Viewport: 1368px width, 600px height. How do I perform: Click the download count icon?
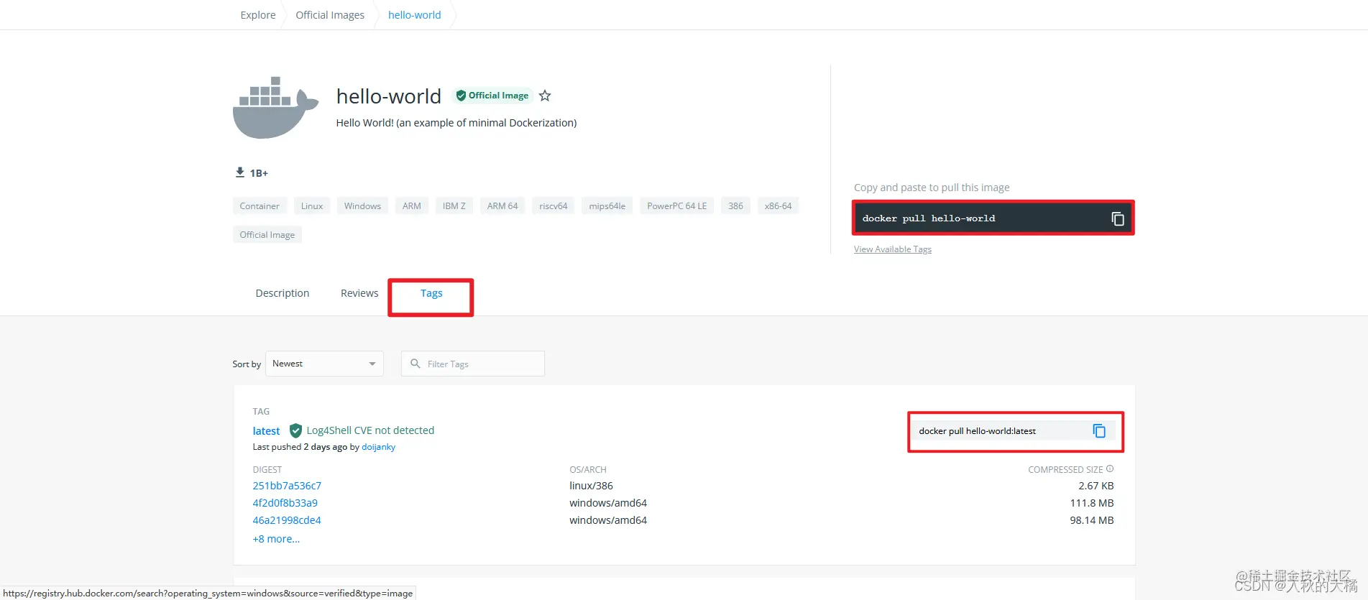coord(240,172)
